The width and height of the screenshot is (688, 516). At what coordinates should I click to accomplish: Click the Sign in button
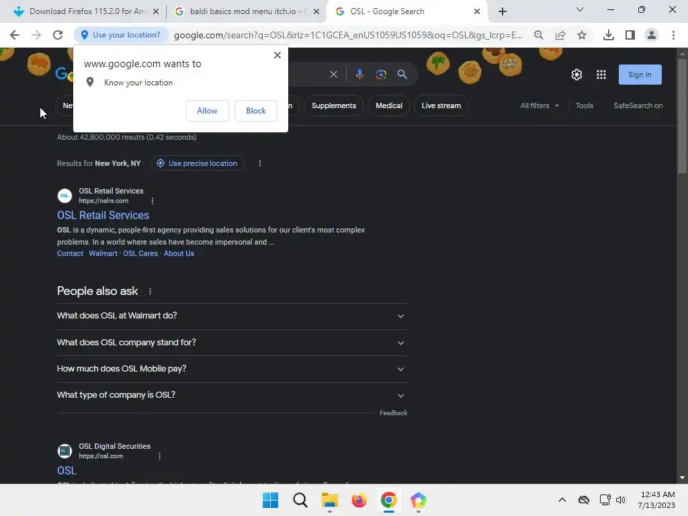coord(640,75)
